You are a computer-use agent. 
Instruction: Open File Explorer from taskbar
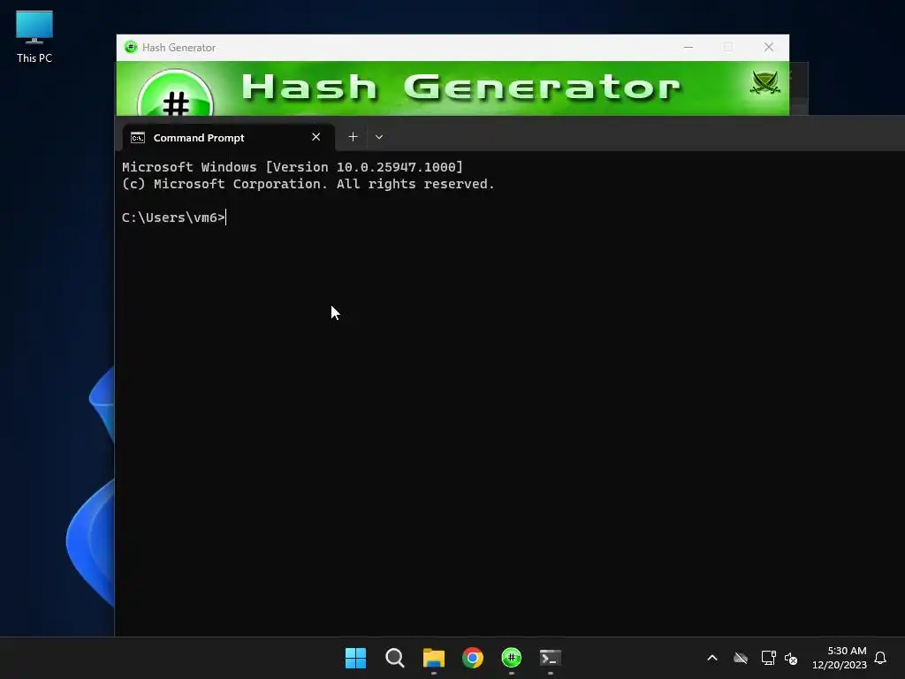click(434, 658)
